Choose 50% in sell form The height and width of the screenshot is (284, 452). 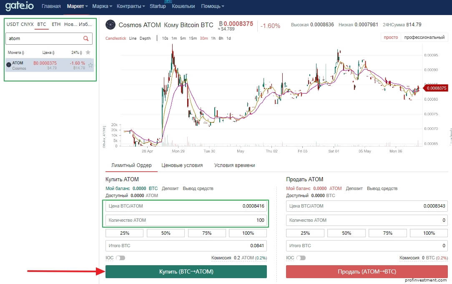[347, 233]
